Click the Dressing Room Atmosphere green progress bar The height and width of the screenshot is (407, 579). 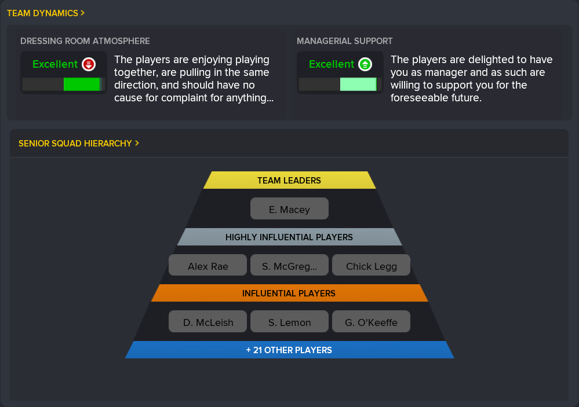pos(82,85)
